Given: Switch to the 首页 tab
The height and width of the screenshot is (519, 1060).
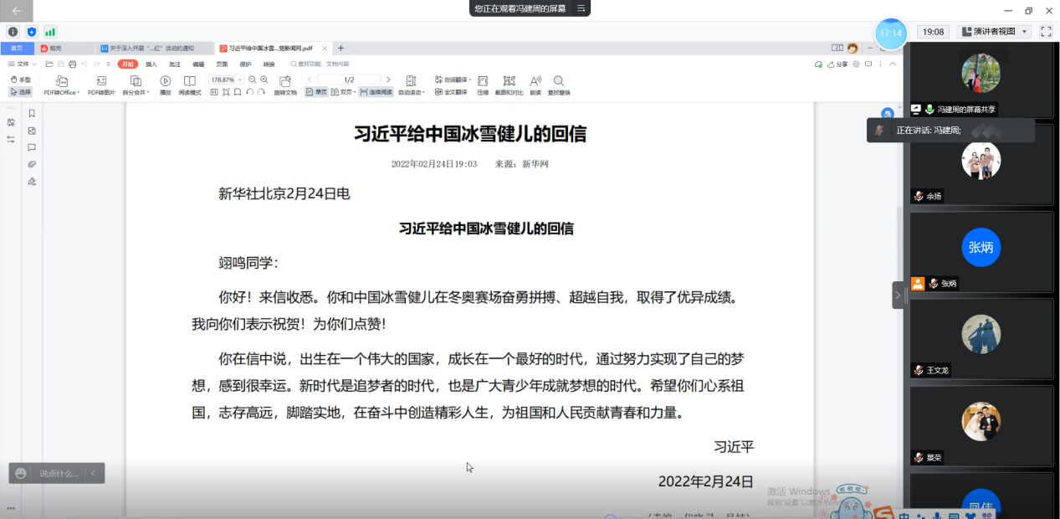Looking at the screenshot, I should coord(17,49).
